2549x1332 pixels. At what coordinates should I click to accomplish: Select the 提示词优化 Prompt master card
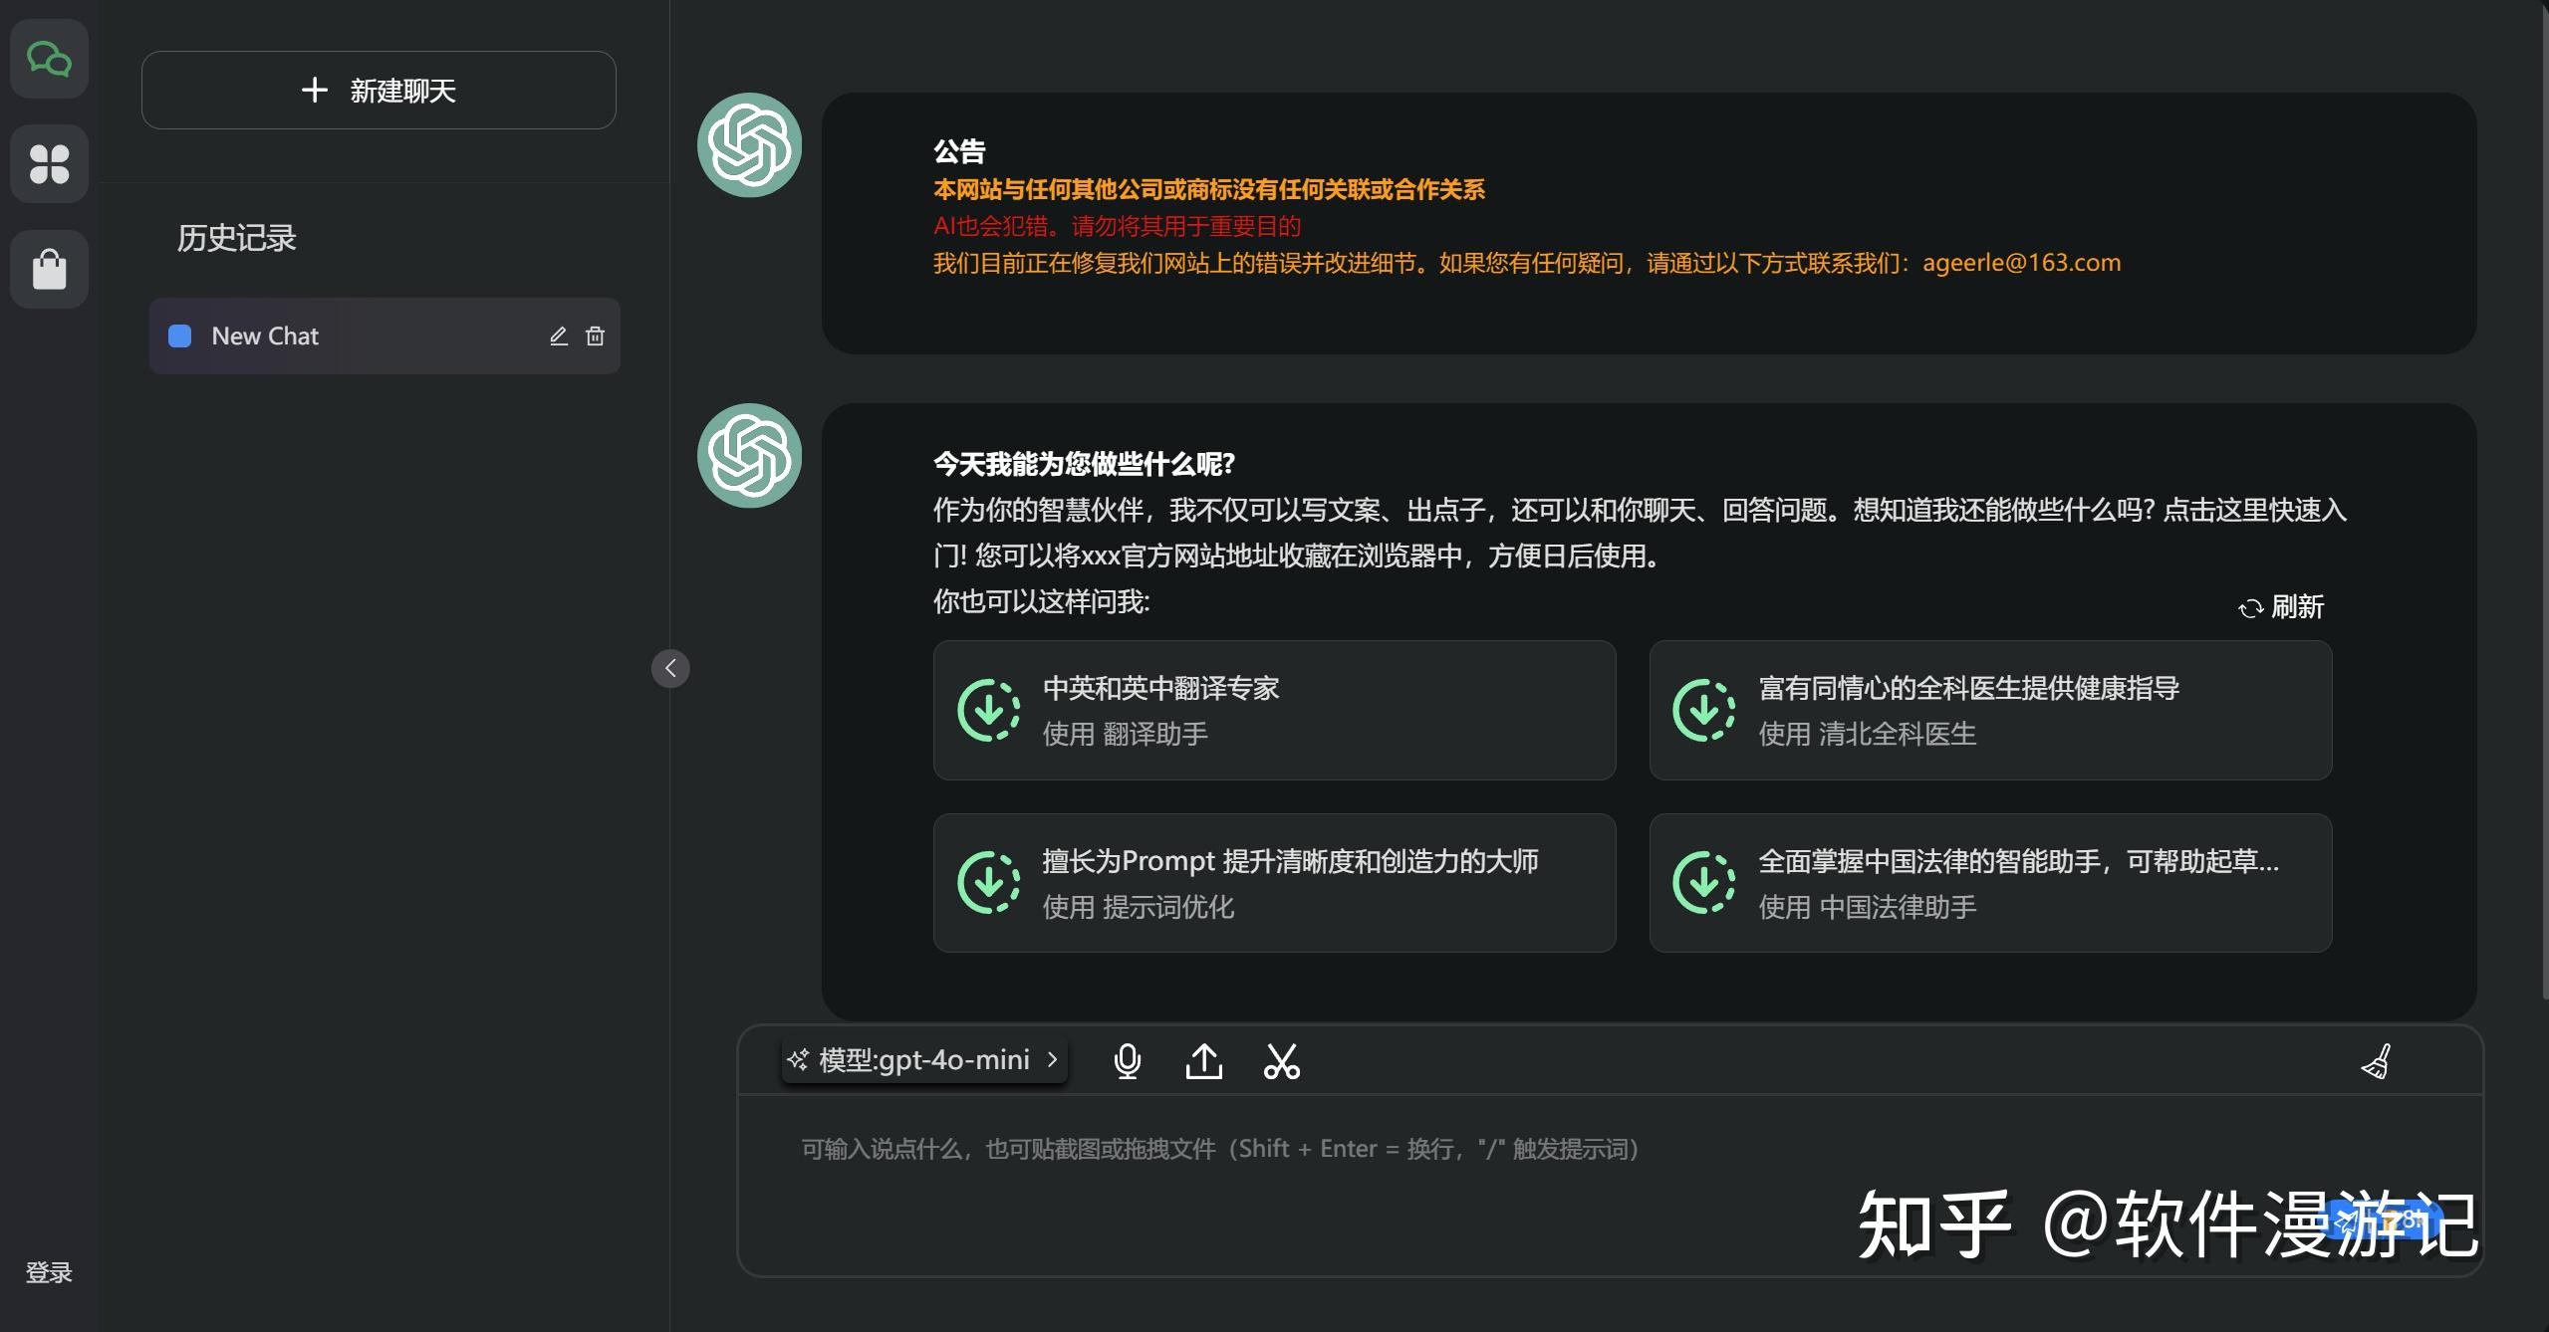point(1274,882)
